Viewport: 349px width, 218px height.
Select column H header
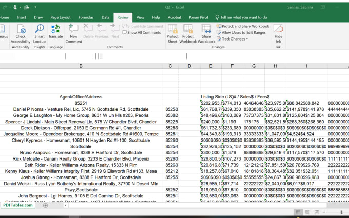tap(275, 66)
